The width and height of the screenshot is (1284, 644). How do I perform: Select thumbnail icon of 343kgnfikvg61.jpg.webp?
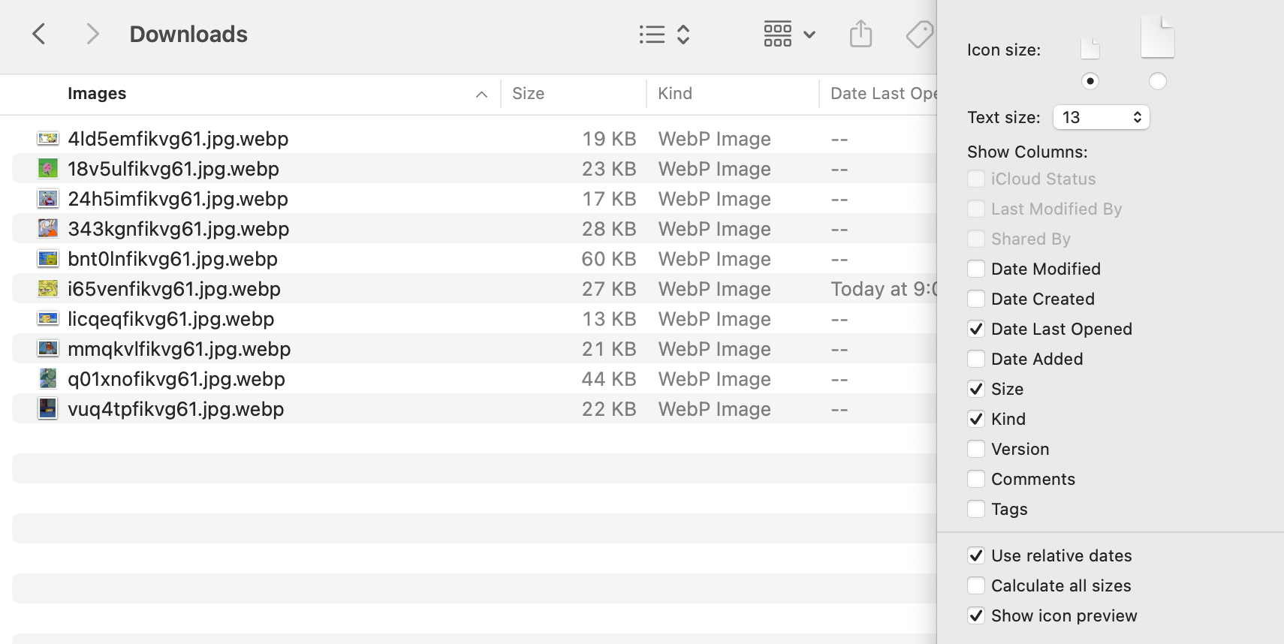(48, 228)
